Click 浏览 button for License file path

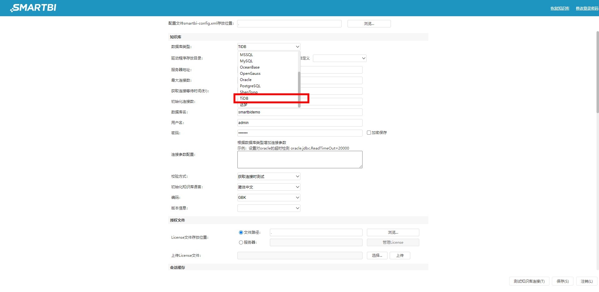393,232
